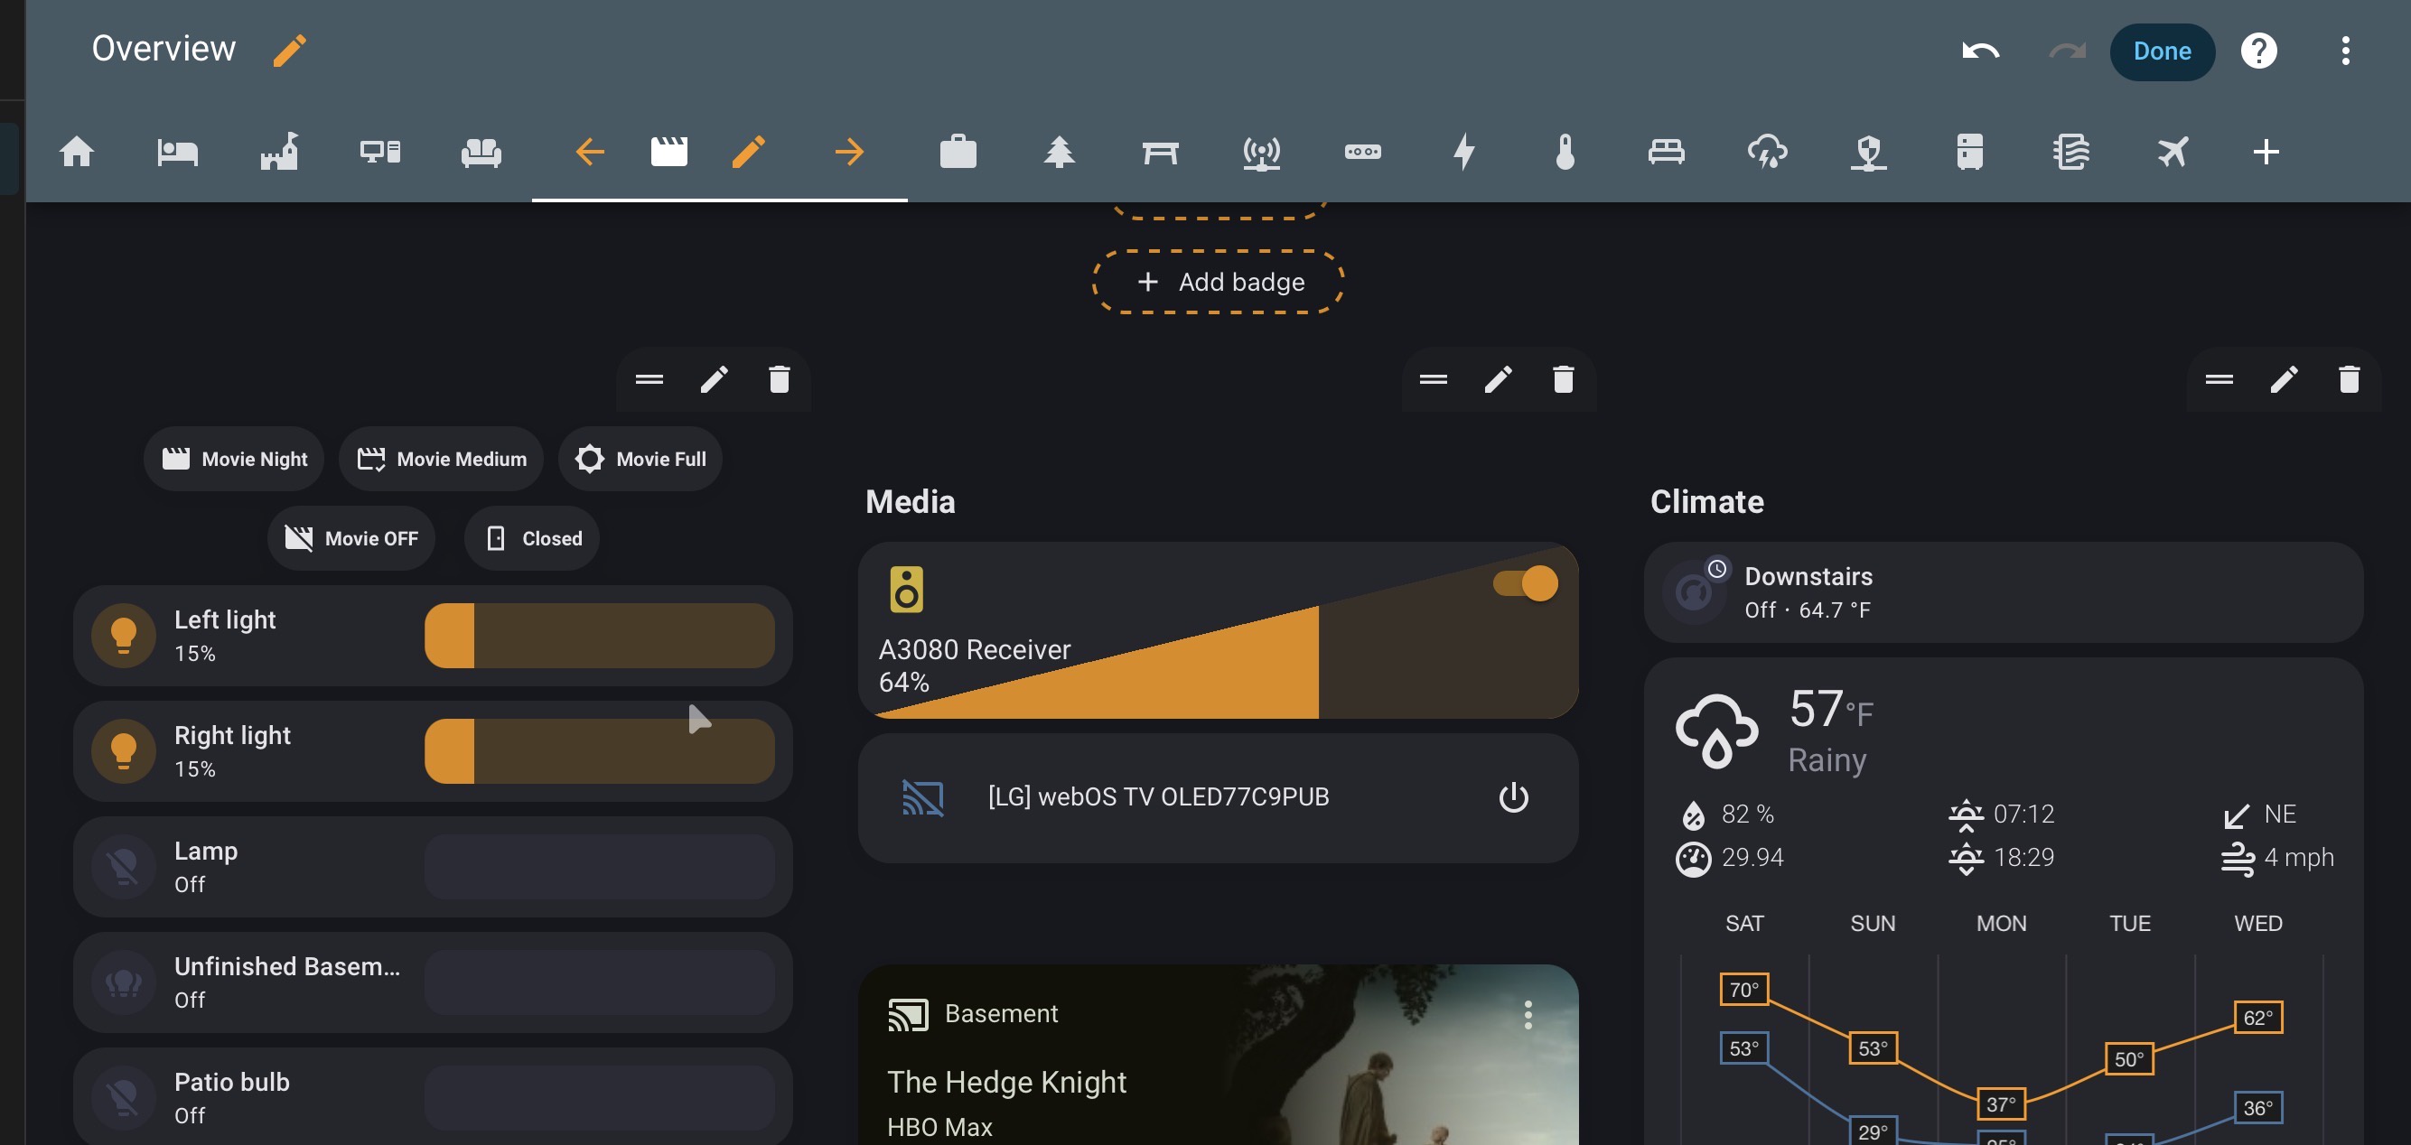
Task: Open the thermometer view tab
Action: click(1565, 152)
